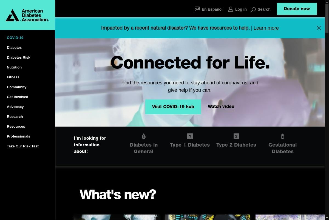The width and height of the screenshot is (329, 220).
Task: Select Take Our Risk Test link
Action: 23,146
